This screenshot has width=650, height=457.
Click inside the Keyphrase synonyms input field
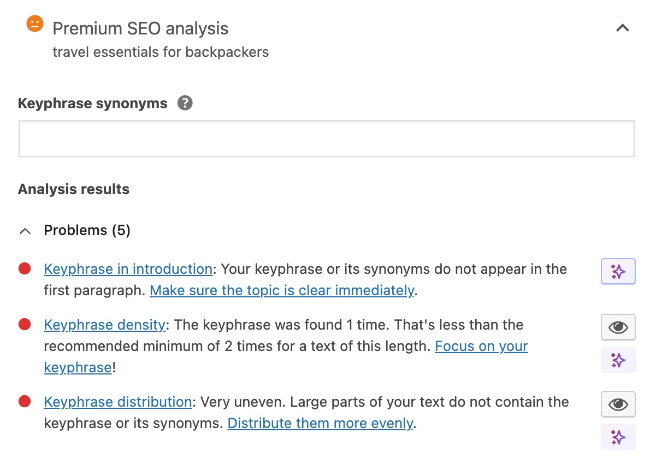[326, 139]
